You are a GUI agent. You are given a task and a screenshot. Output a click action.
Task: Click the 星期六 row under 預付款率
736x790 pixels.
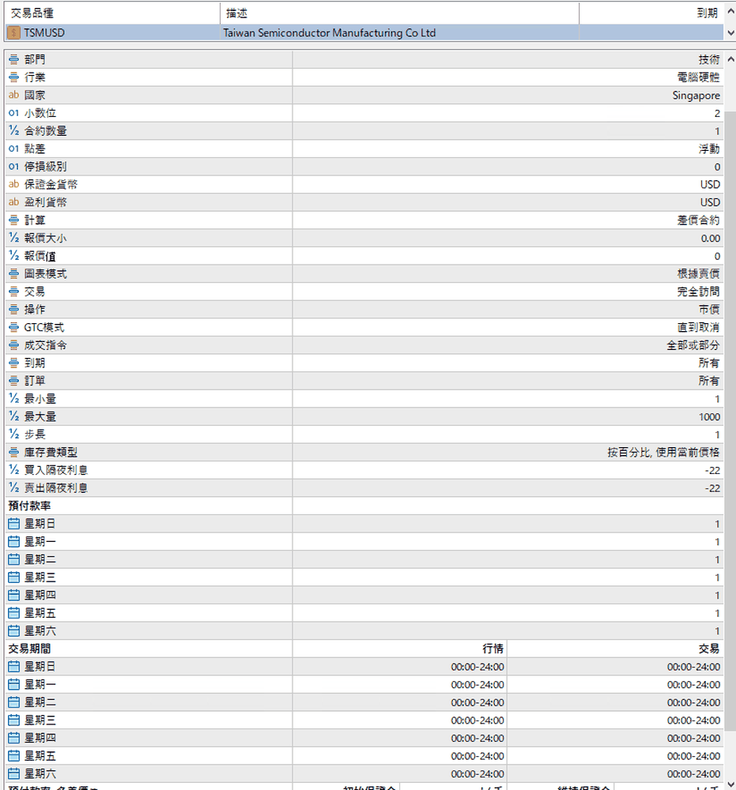364,630
